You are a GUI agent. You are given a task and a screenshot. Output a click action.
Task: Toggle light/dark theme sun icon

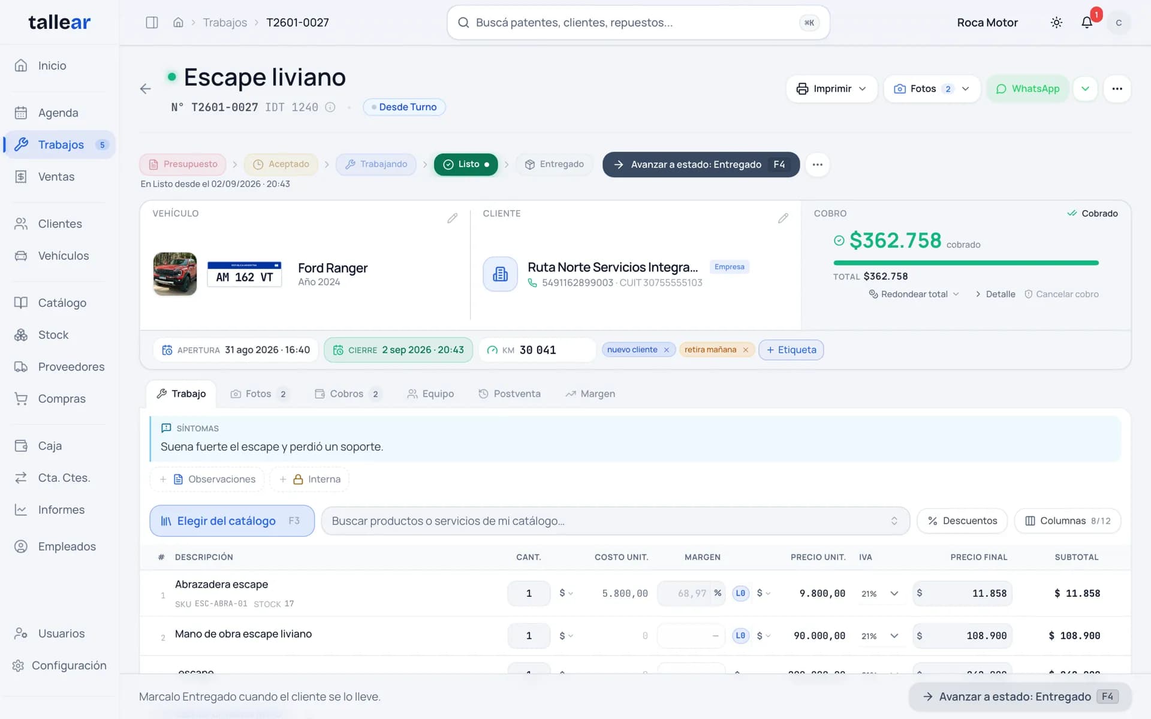tap(1056, 22)
